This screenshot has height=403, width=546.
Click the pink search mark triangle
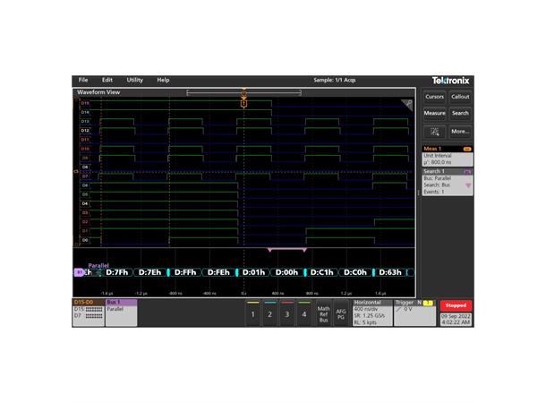[268, 250]
